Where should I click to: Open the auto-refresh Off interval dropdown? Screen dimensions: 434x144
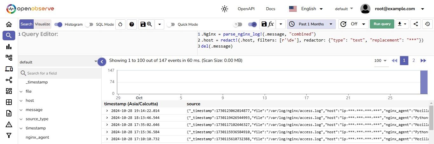[353, 24]
